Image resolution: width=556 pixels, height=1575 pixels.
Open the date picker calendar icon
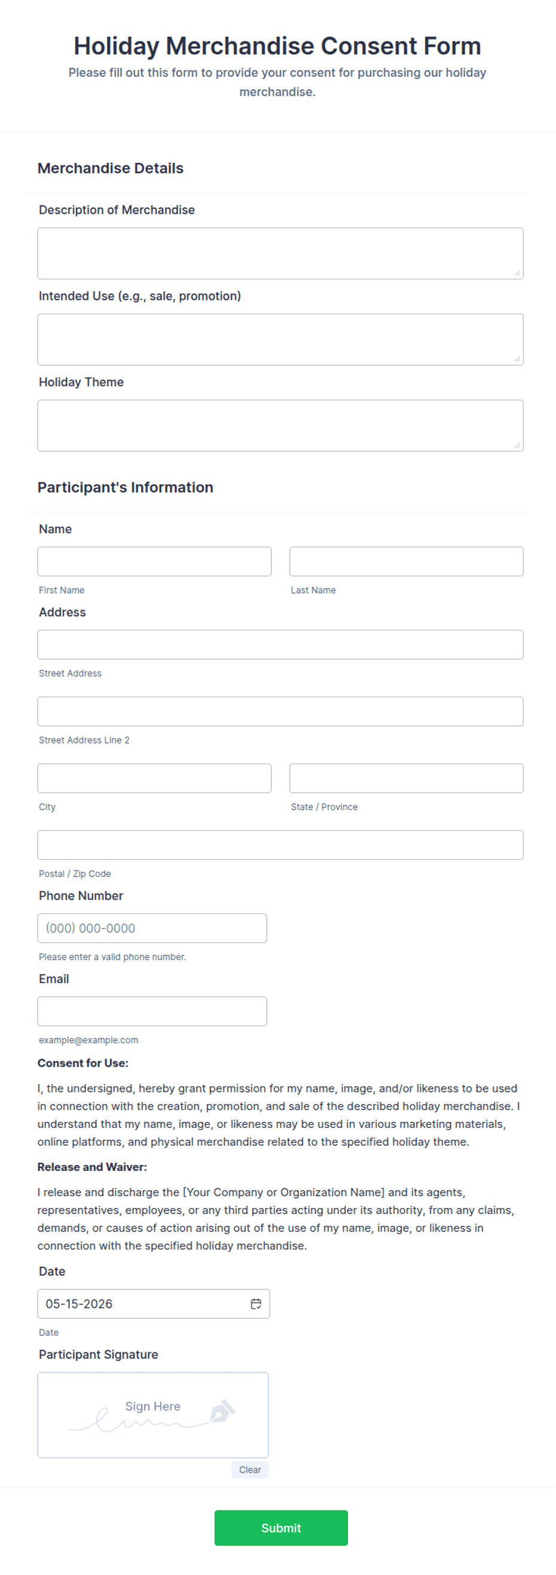256,1304
